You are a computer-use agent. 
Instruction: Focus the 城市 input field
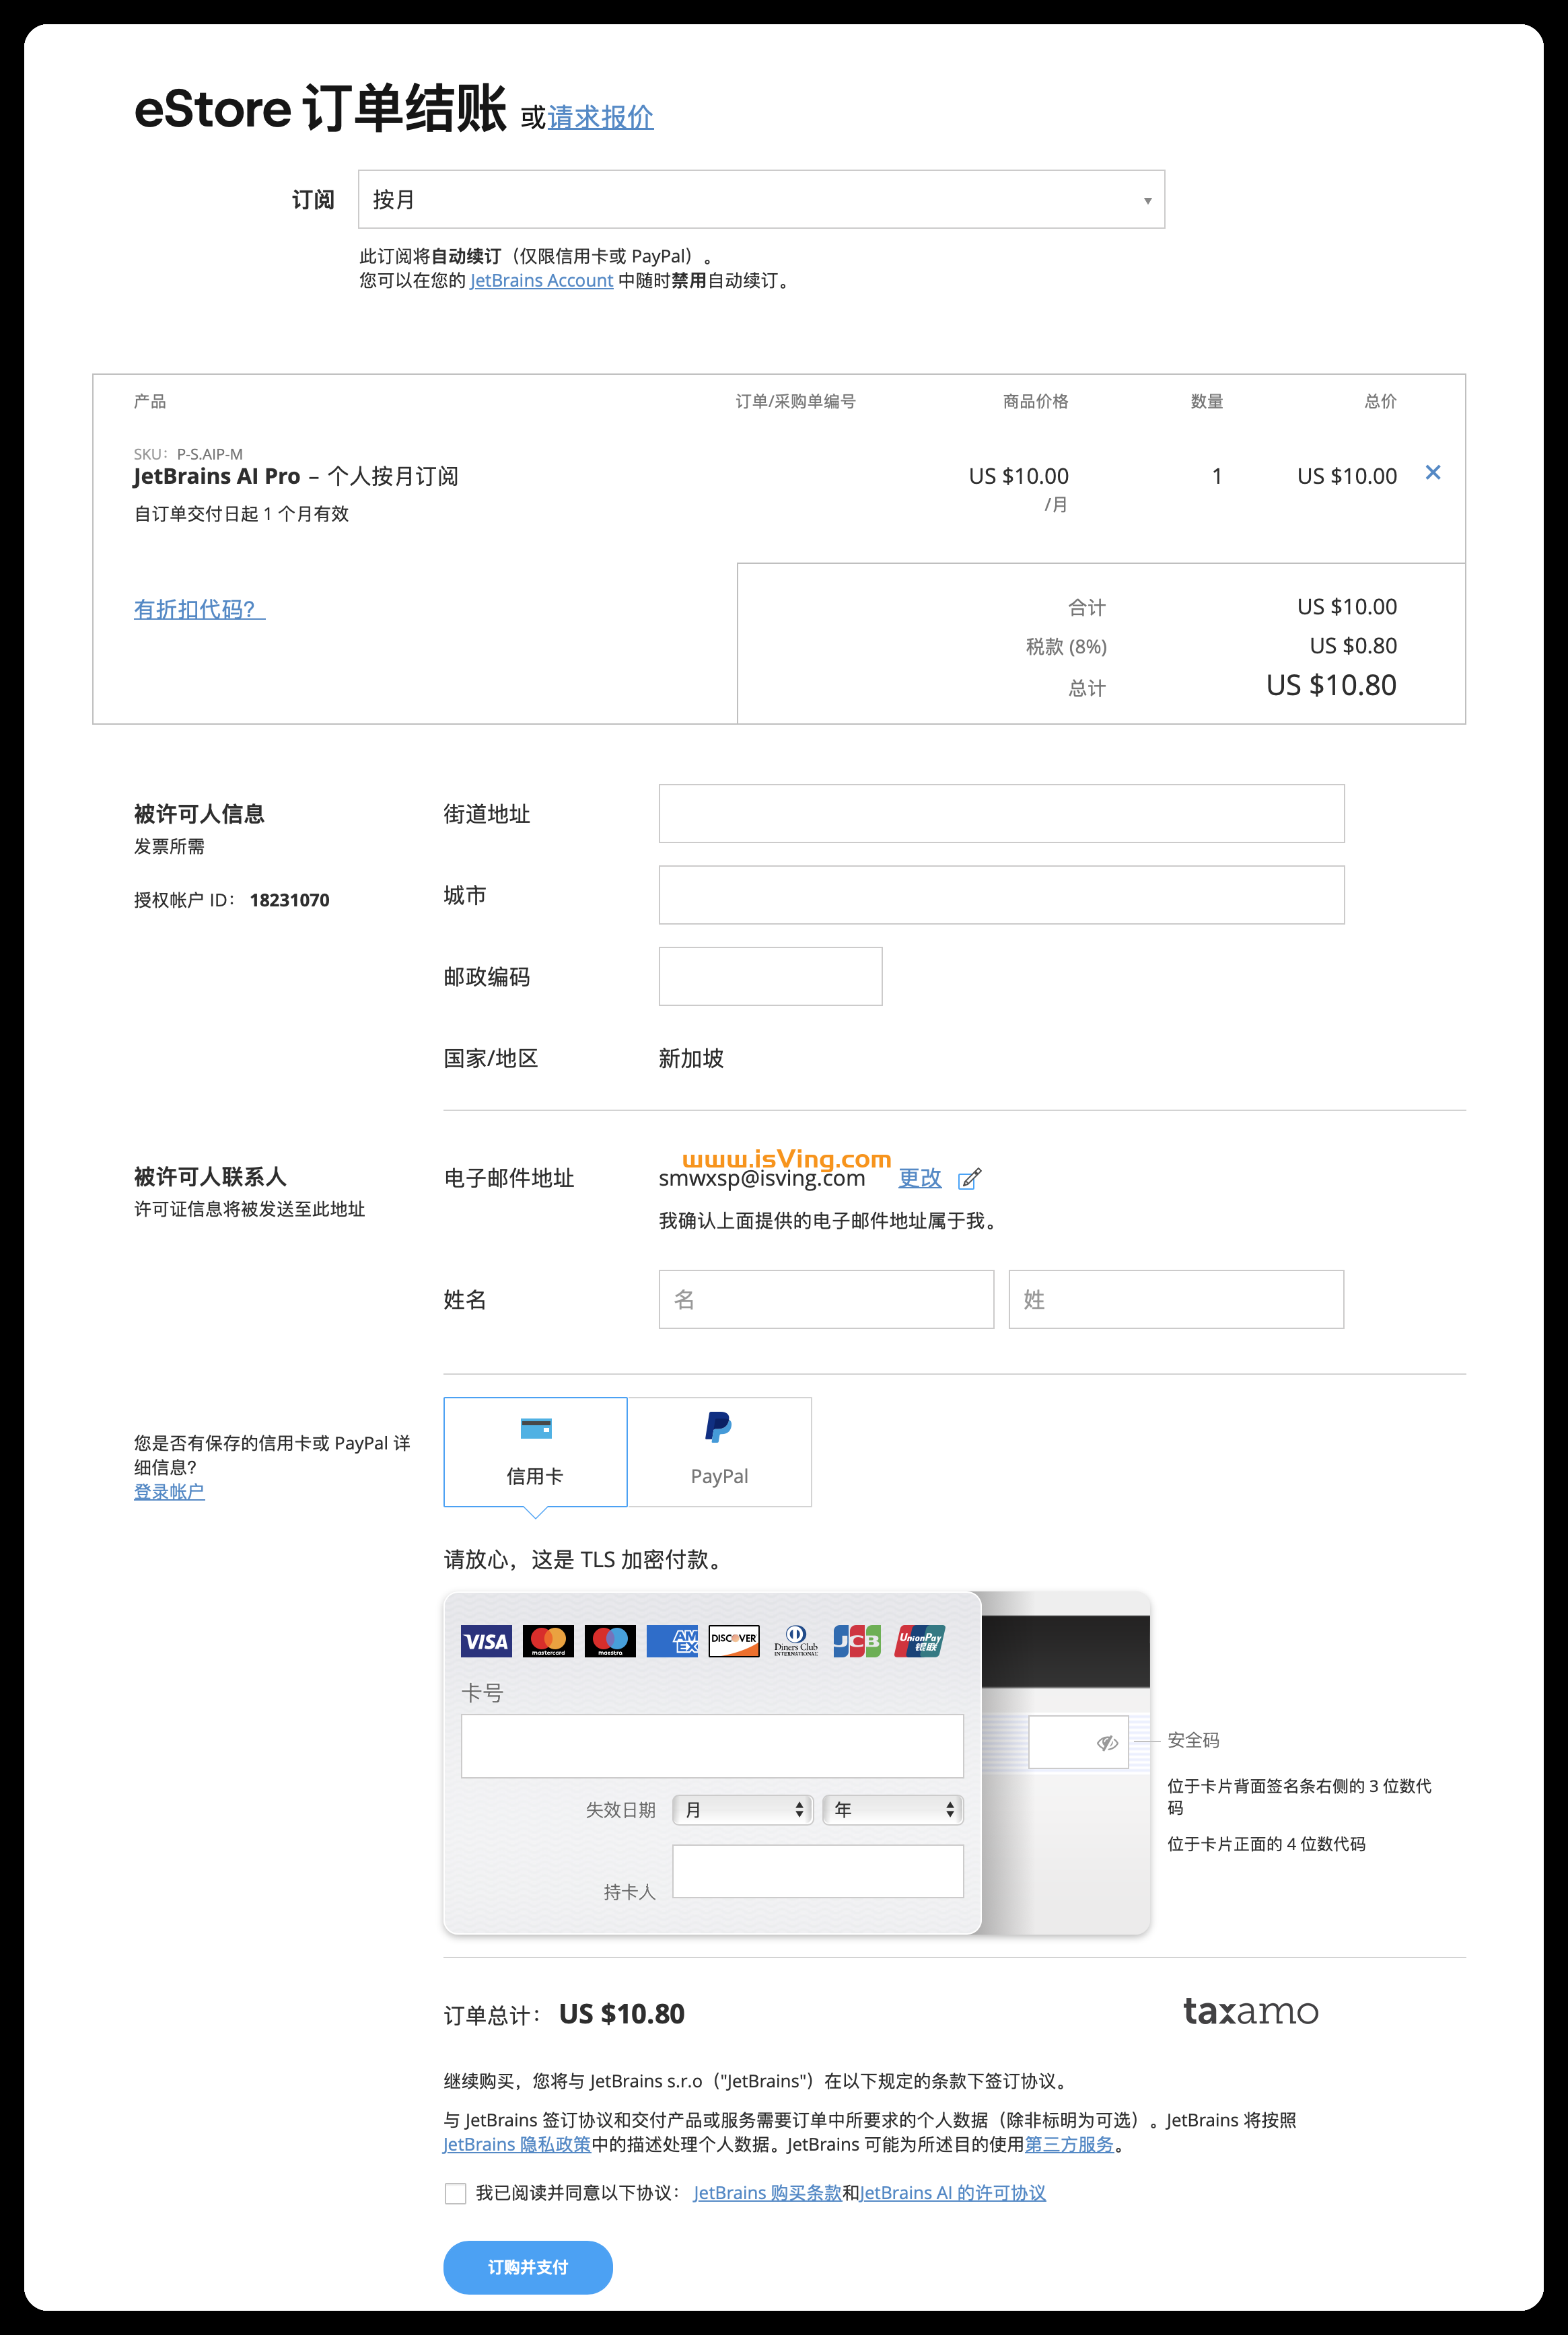(x=1001, y=895)
